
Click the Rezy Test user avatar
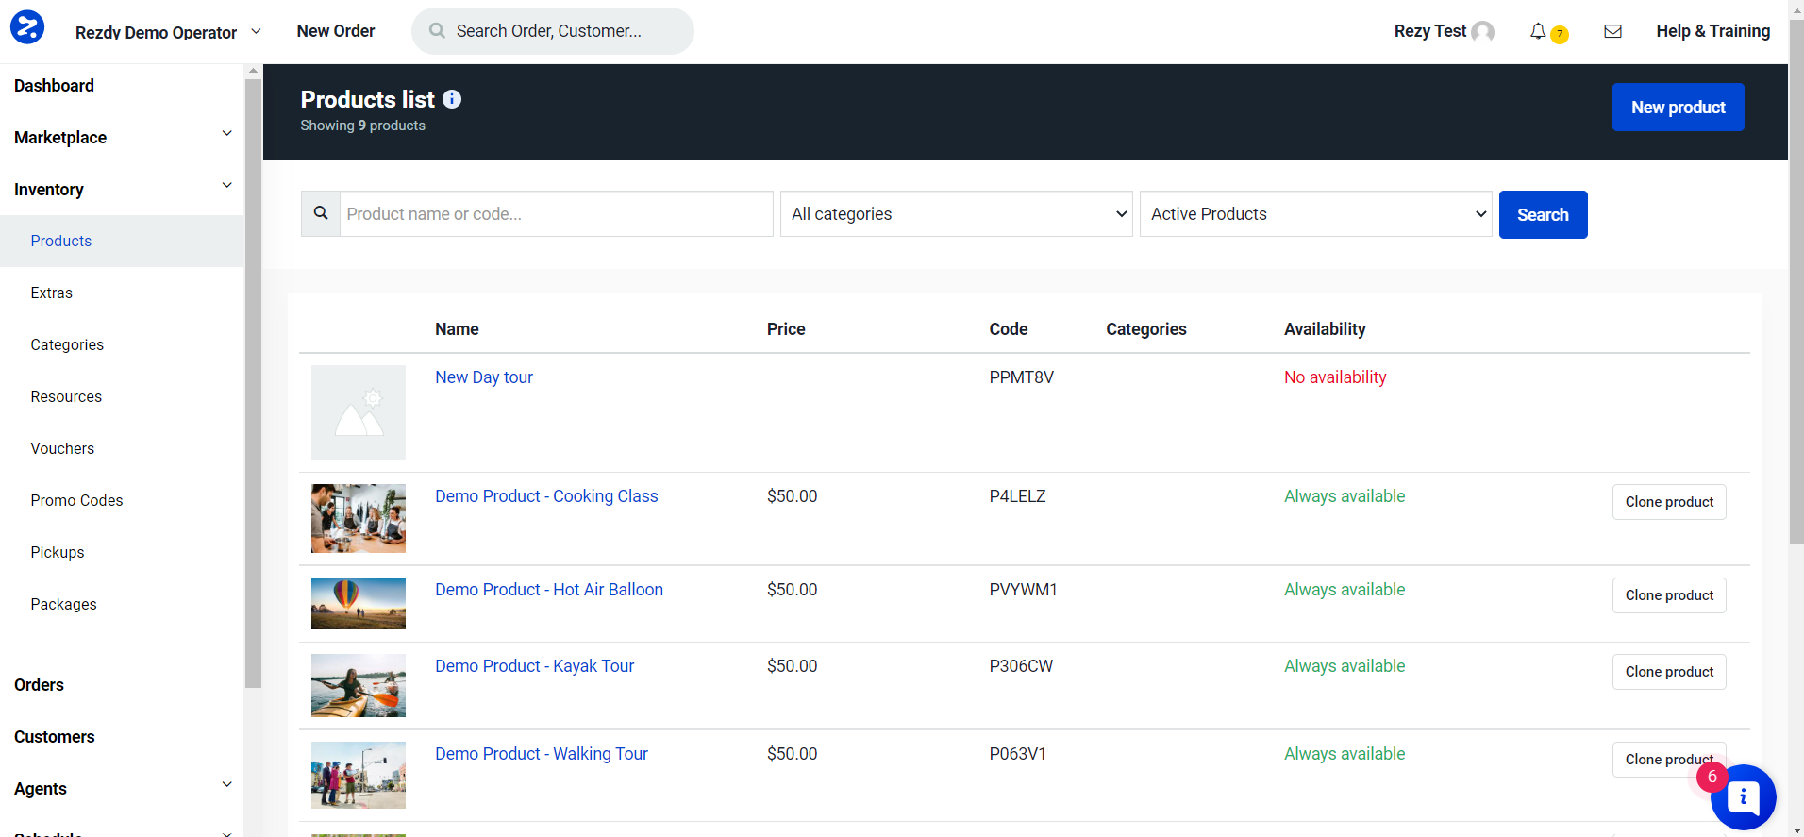(x=1483, y=32)
